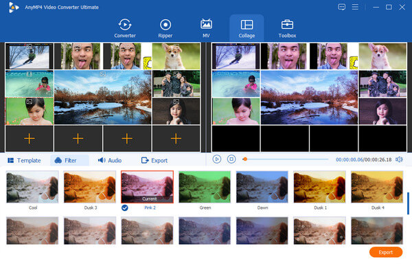
Task: Switch to the Template tab
Action: pyautogui.click(x=24, y=160)
